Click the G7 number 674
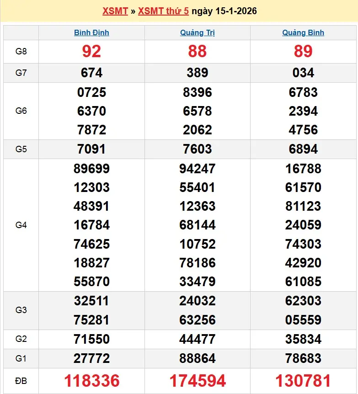This screenshot has width=358, height=394. pyautogui.click(x=91, y=73)
